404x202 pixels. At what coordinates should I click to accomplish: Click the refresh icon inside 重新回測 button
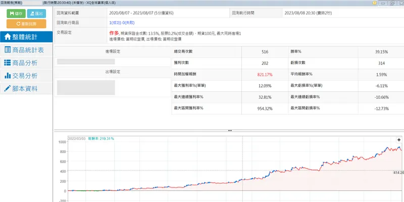[x=18, y=24]
